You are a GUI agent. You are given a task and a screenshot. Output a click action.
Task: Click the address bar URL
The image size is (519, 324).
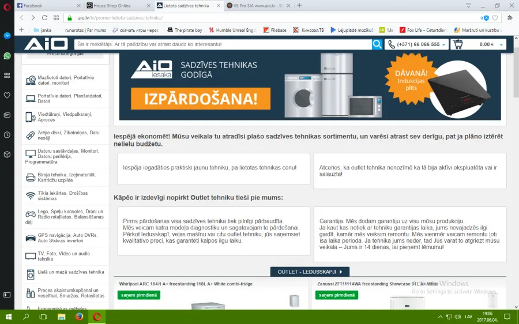[x=120, y=18]
